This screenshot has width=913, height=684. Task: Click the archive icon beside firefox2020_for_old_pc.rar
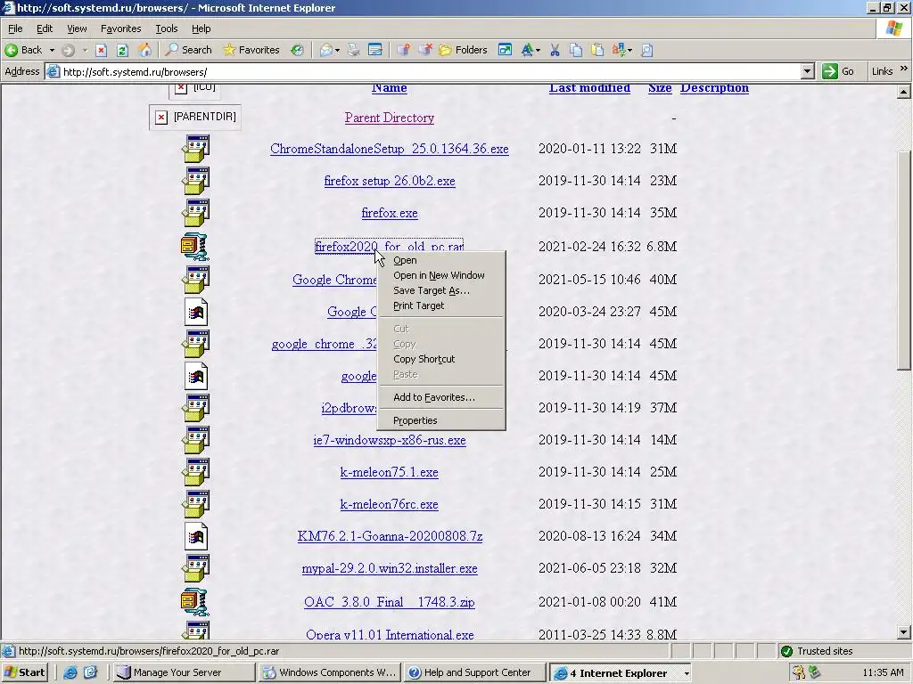pyautogui.click(x=194, y=246)
